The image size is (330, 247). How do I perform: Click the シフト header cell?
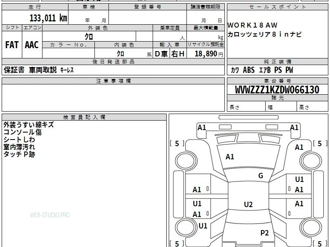12,28
